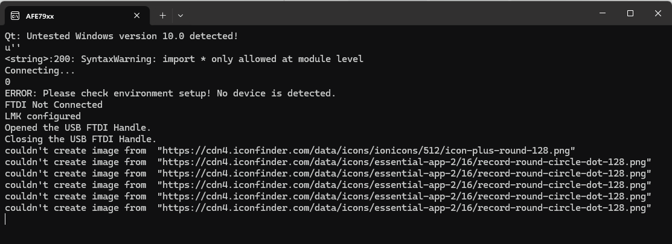This screenshot has width=672, height=244.
Task: Place cursor on the empty prompt line
Action: click(x=5, y=219)
